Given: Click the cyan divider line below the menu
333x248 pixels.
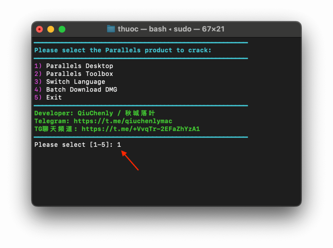Looking at the screenshot, I should [x=141, y=105].
